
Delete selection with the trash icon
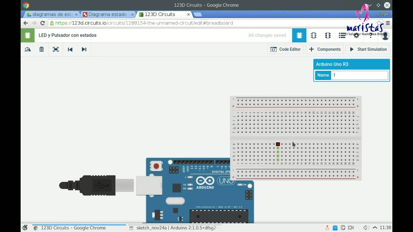[42, 49]
